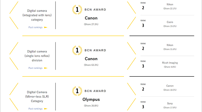Open Past rankings for single lens reflex division
The width and height of the screenshot is (202, 112).
pyautogui.click(x=36, y=68)
